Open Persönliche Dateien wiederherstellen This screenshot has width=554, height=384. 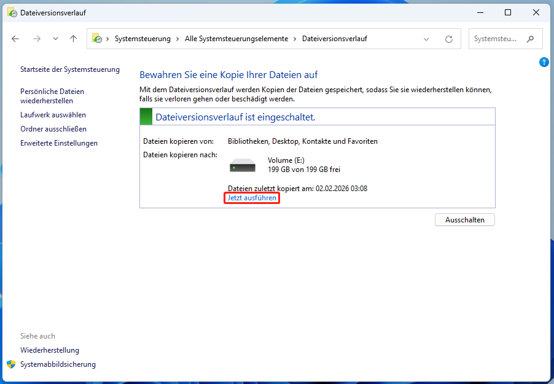(x=52, y=96)
